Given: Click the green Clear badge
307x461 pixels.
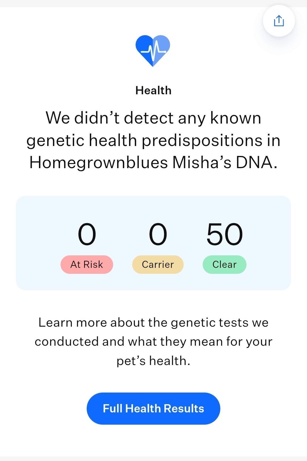Looking at the screenshot, I should [x=224, y=264].
